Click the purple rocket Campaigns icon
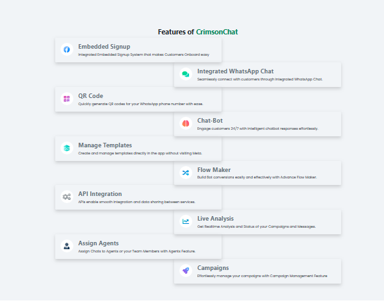The image size is (384, 305). tap(186, 271)
